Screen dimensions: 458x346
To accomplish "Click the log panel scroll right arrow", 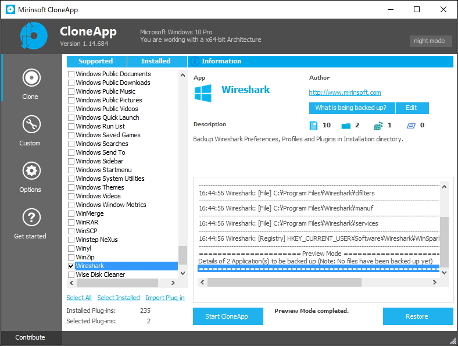I will tap(435, 282).
